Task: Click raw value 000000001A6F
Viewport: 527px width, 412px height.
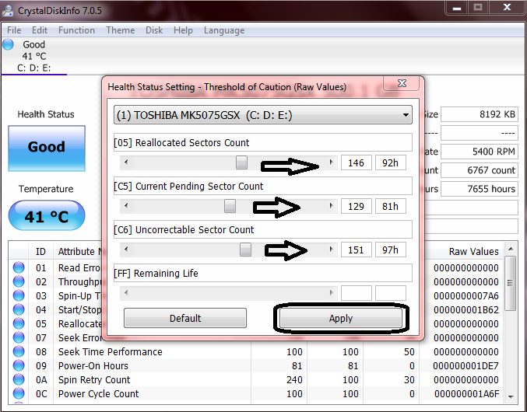Action: (x=466, y=393)
